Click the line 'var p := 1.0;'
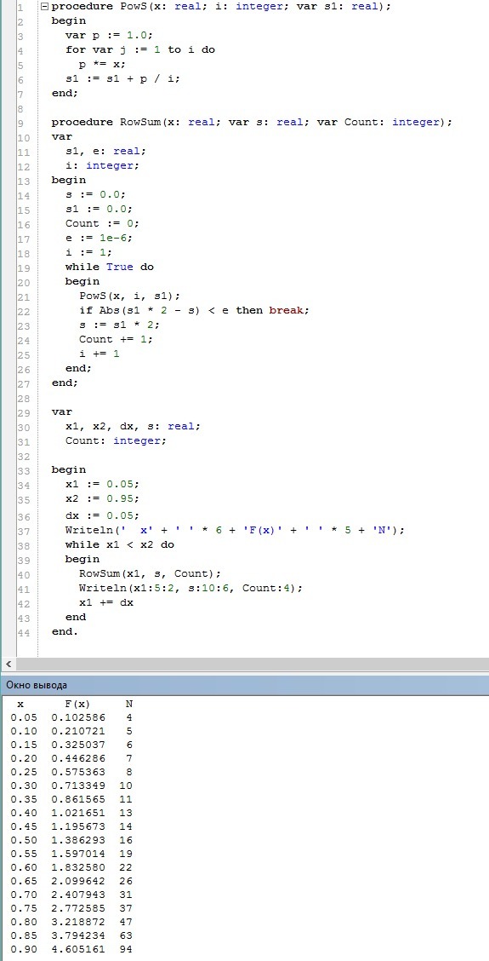Image resolution: width=489 pixels, height=961 pixels. coord(107,36)
